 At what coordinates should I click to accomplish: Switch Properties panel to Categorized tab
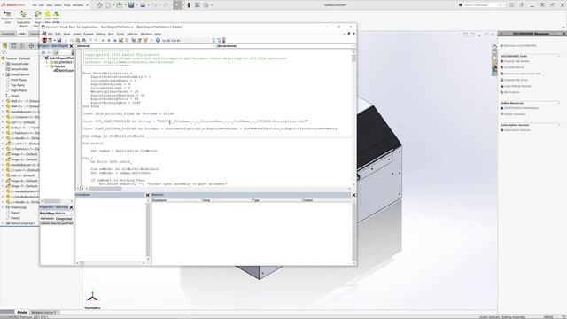click(x=64, y=219)
